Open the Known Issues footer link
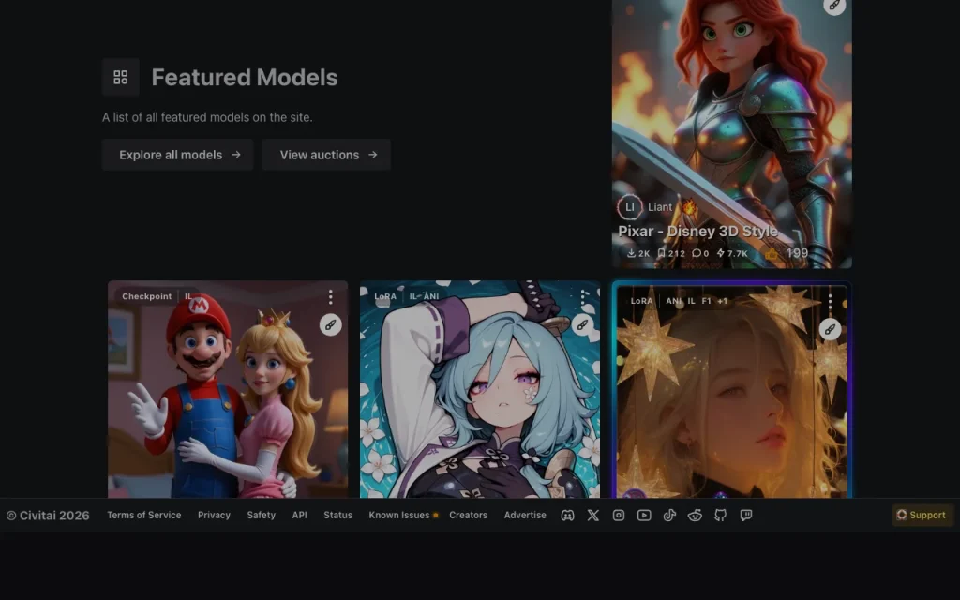Viewport: 960px width, 600px height. point(399,516)
